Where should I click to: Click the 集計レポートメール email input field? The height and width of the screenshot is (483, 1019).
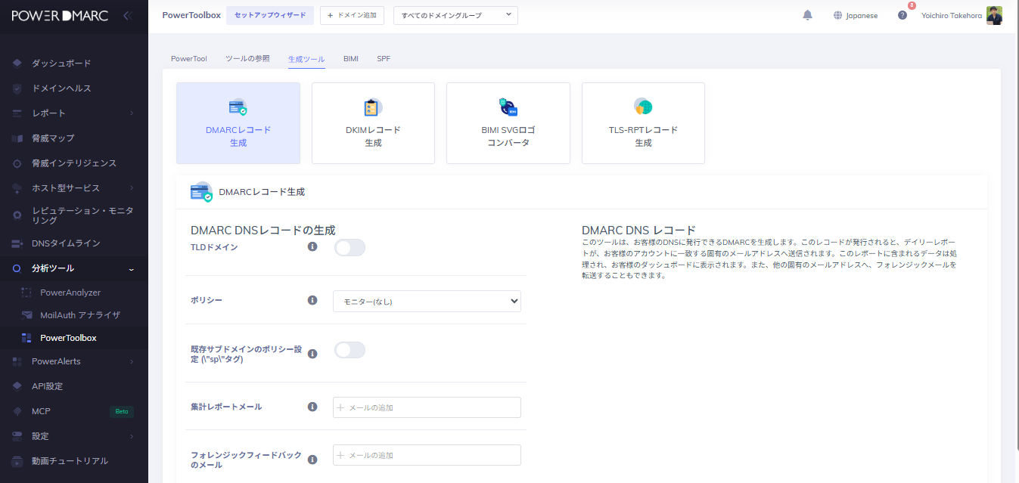click(x=427, y=407)
